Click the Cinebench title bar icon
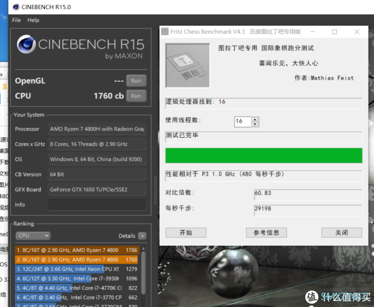This screenshot has height=307, width=374. pyautogui.click(x=16, y=7)
